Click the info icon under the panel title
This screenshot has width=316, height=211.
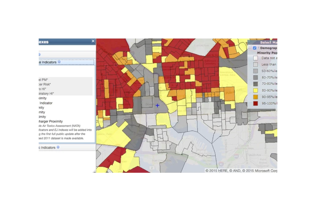[x=39, y=55]
